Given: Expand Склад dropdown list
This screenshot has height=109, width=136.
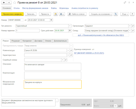Looking at the screenshot, I should [x=130, y=30].
